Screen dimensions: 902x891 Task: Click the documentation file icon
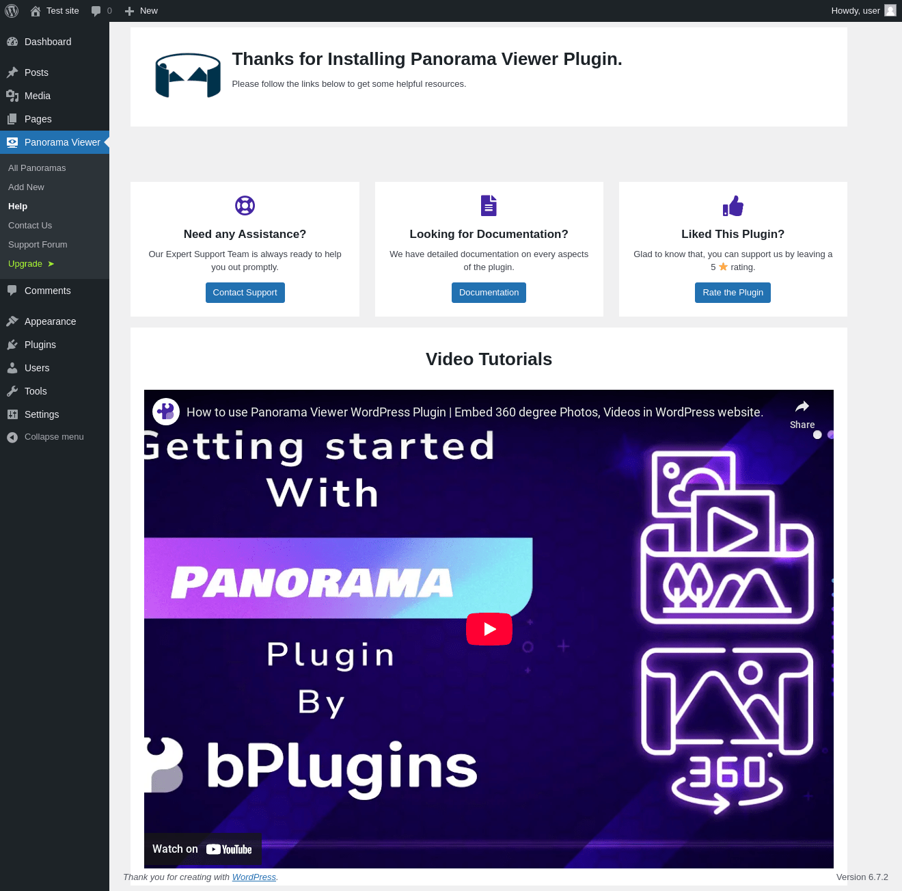(x=489, y=205)
